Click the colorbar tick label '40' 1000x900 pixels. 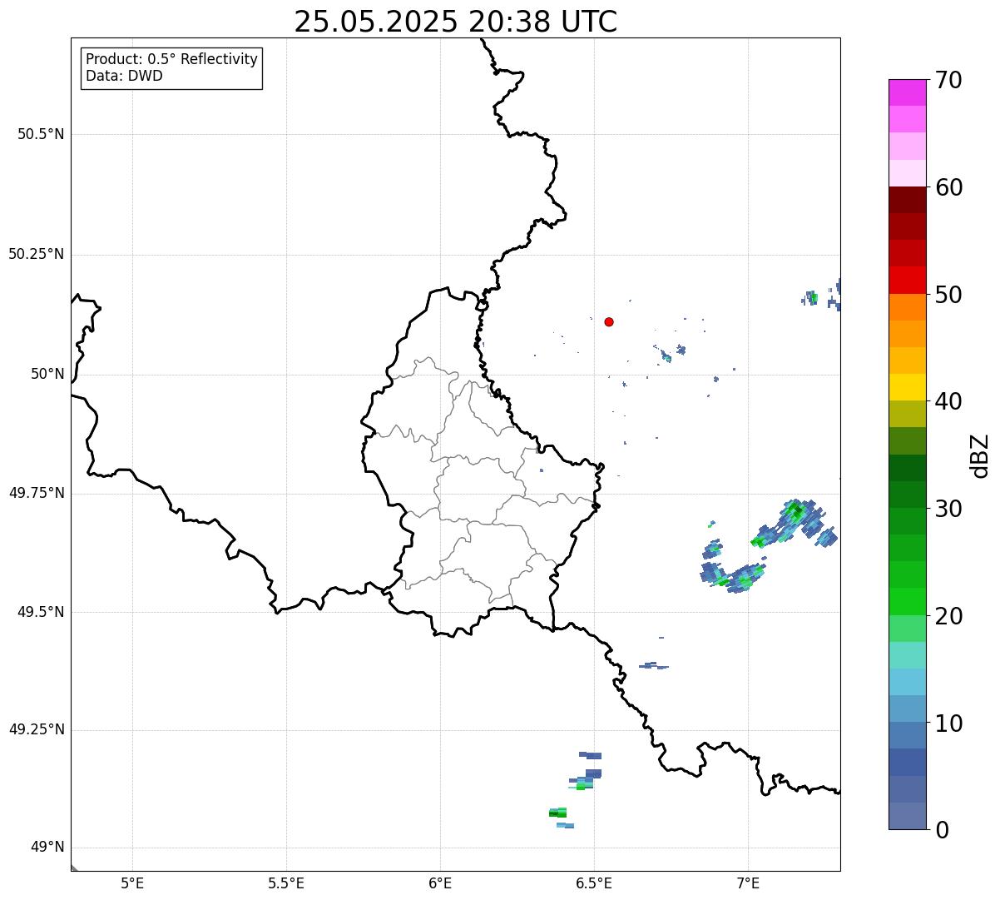948,401
